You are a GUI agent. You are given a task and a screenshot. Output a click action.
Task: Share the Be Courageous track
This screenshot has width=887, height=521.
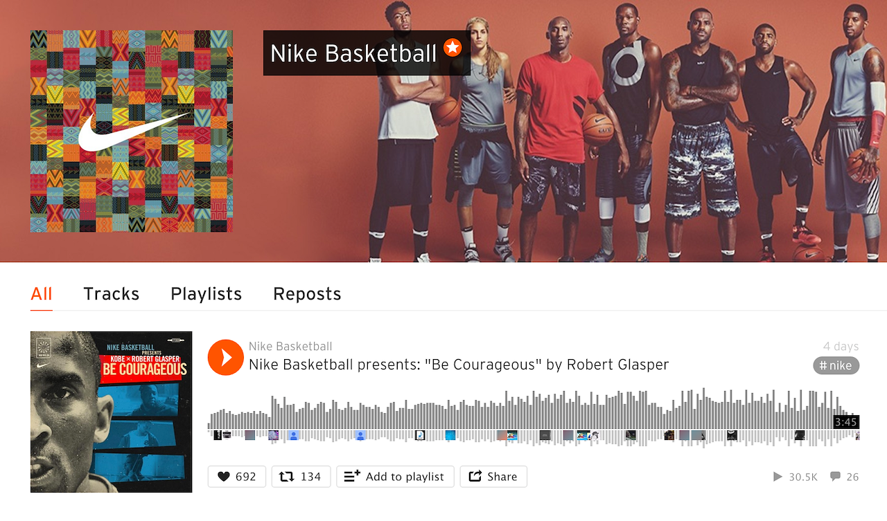[493, 477]
